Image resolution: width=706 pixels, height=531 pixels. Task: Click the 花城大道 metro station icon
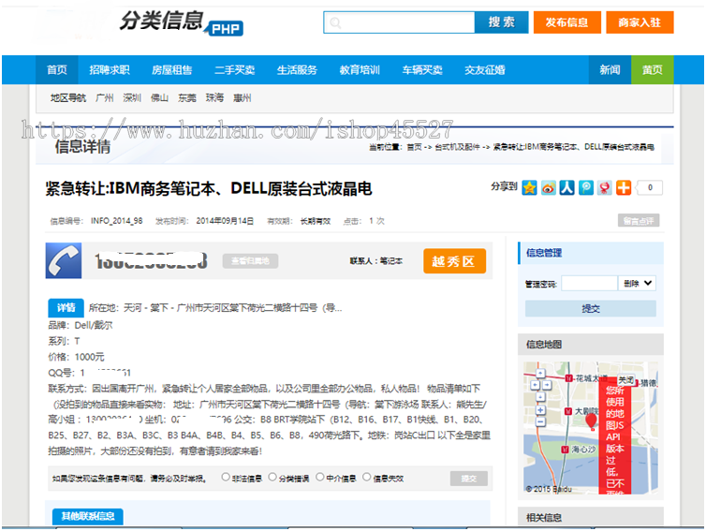(x=568, y=378)
